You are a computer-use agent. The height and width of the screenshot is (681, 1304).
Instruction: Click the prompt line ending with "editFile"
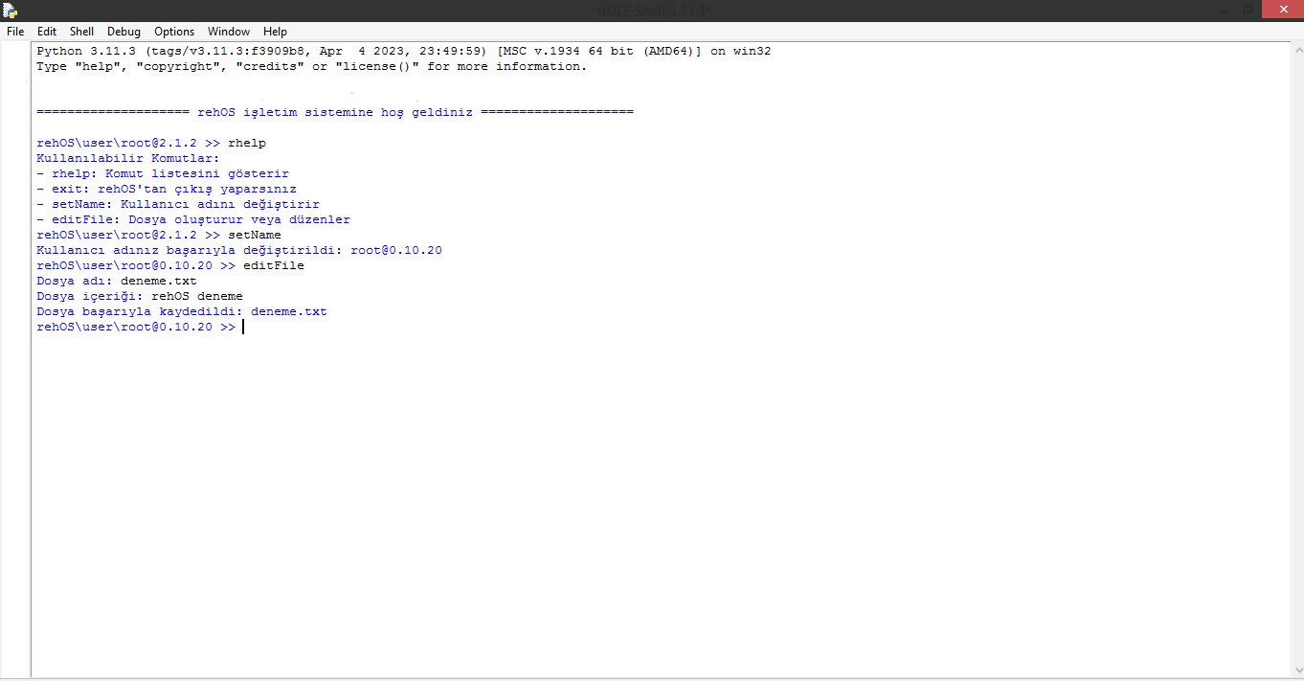pos(170,265)
